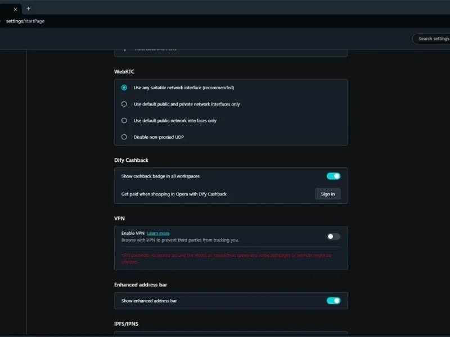Click the Enhanced address bar heading
The width and height of the screenshot is (450, 337).
click(x=141, y=285)
